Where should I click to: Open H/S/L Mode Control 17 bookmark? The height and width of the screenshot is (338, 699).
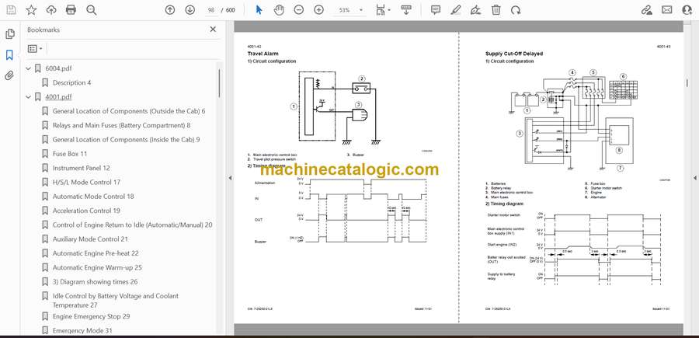click(86, 182)
